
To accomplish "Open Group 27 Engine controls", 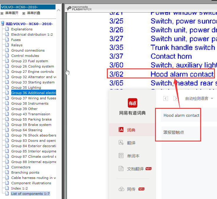I will pos(32,72).
